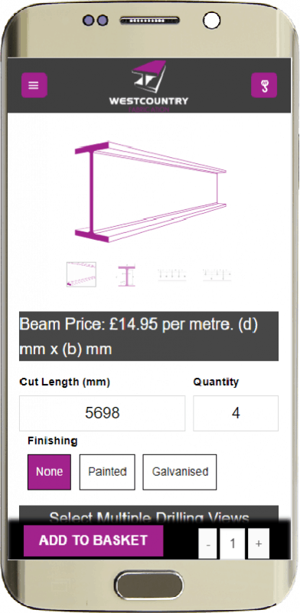Click the Quantity input field
Screen dimensions: 300x613
point(236,413)
